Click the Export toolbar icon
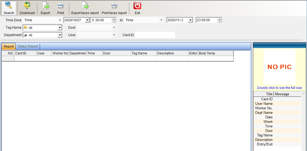The image size is (307, 151). coord(45,5)
